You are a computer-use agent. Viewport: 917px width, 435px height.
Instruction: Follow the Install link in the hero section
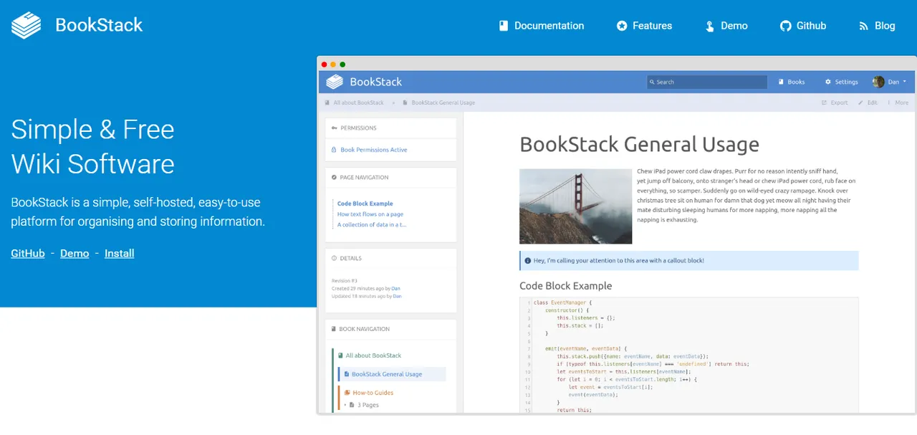click(120, 253)
